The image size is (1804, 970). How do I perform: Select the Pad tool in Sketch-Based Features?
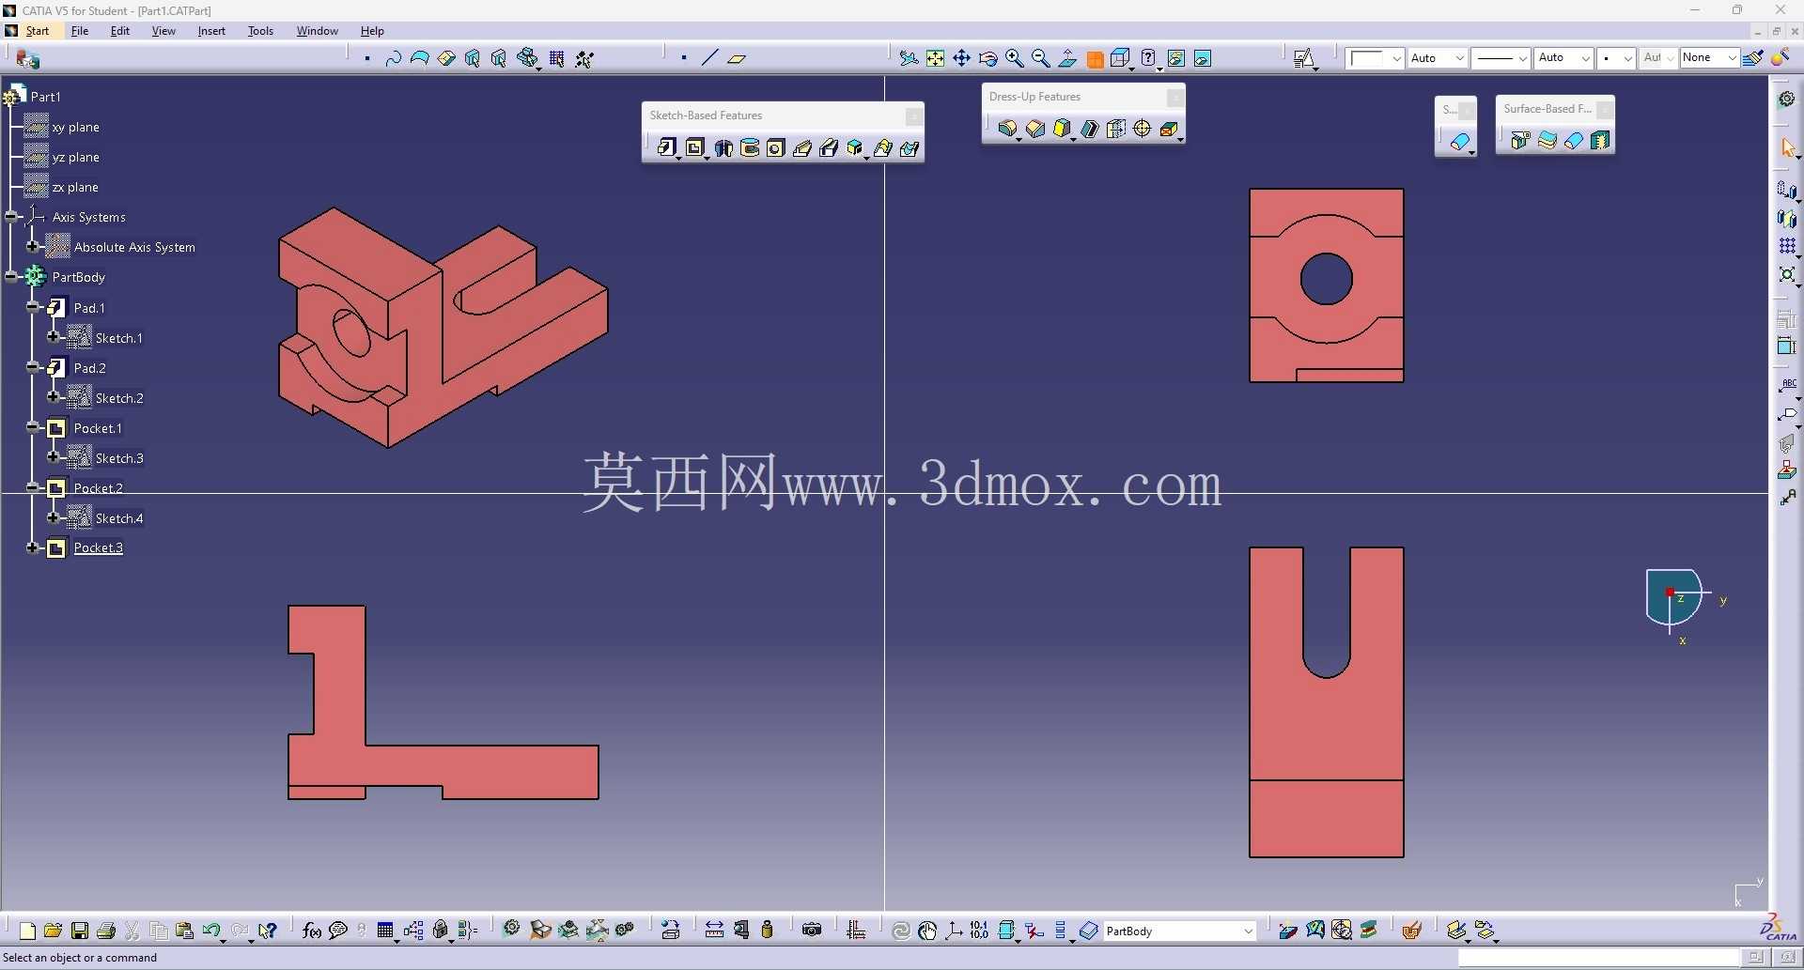click(x=667, y=148)
